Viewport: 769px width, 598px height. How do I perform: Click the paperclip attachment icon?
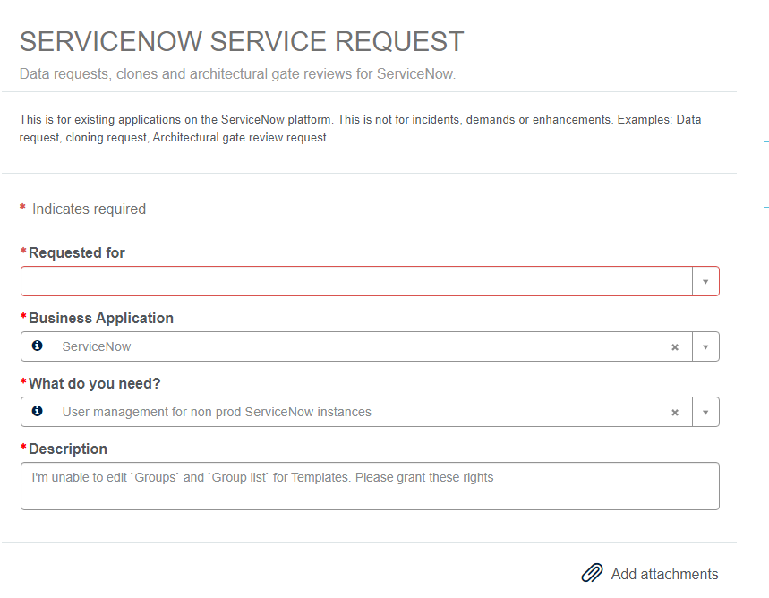tap(592, 574)
